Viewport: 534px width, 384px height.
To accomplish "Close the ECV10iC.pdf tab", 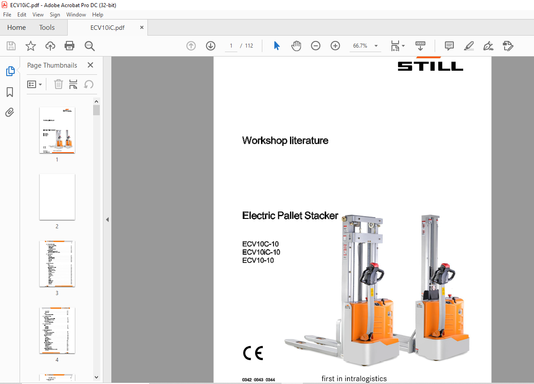I will [142, 28].
